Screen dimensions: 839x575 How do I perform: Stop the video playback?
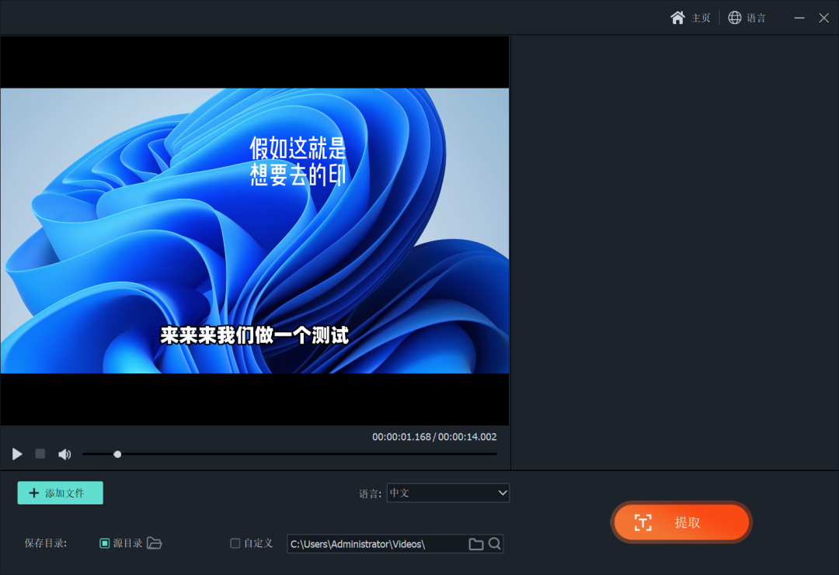coord(40,454)
